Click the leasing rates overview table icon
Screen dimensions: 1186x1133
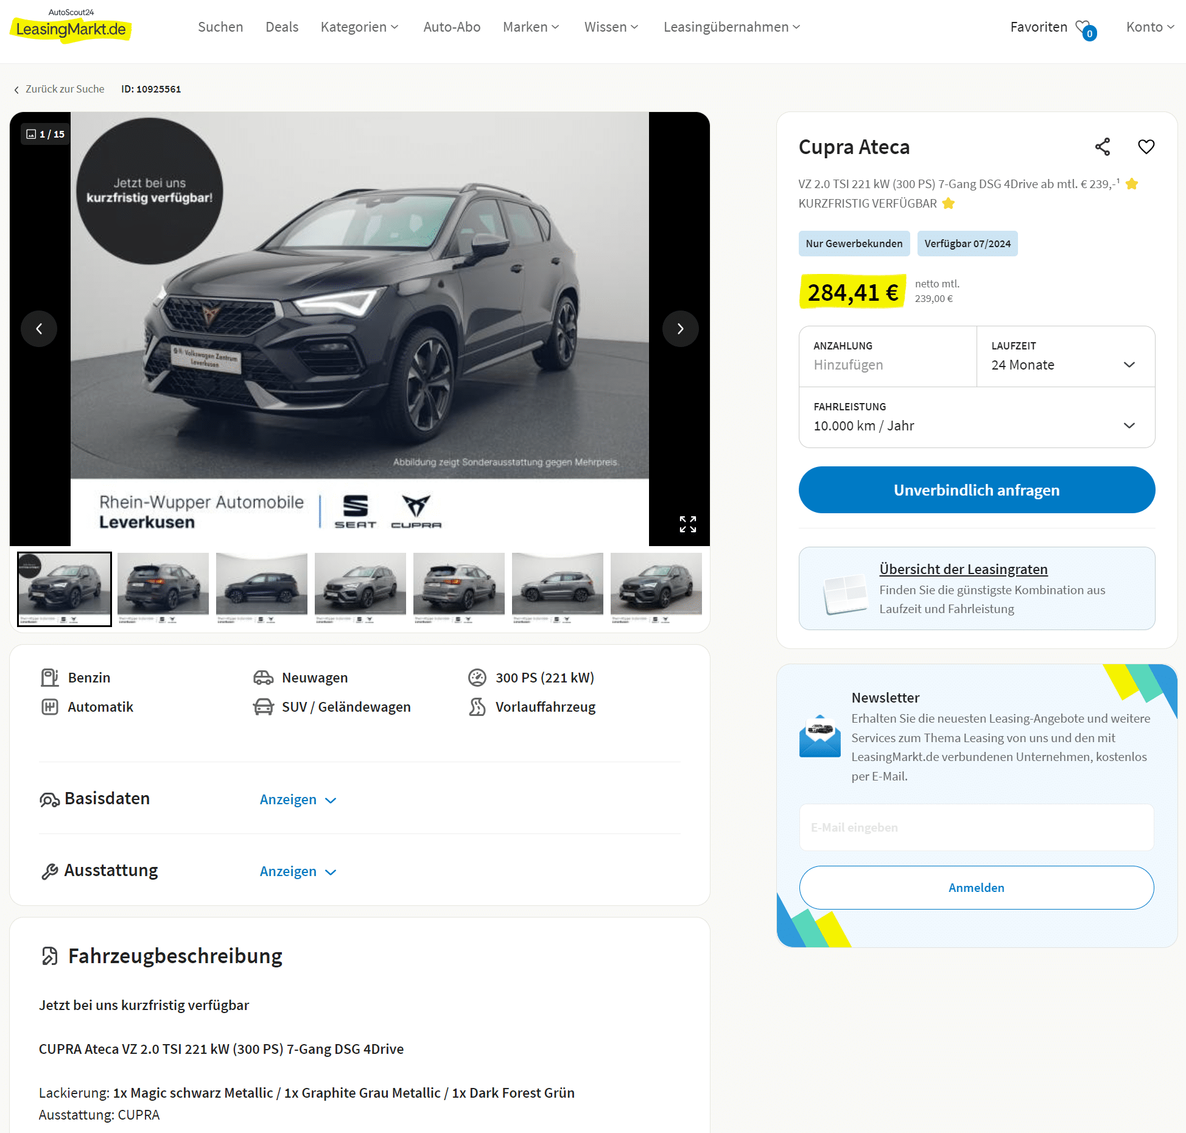point(846,594)
